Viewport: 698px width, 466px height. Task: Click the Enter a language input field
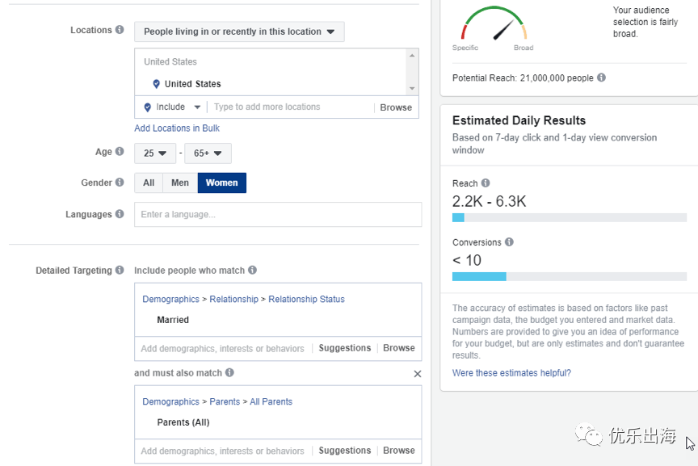pos(277,215)
